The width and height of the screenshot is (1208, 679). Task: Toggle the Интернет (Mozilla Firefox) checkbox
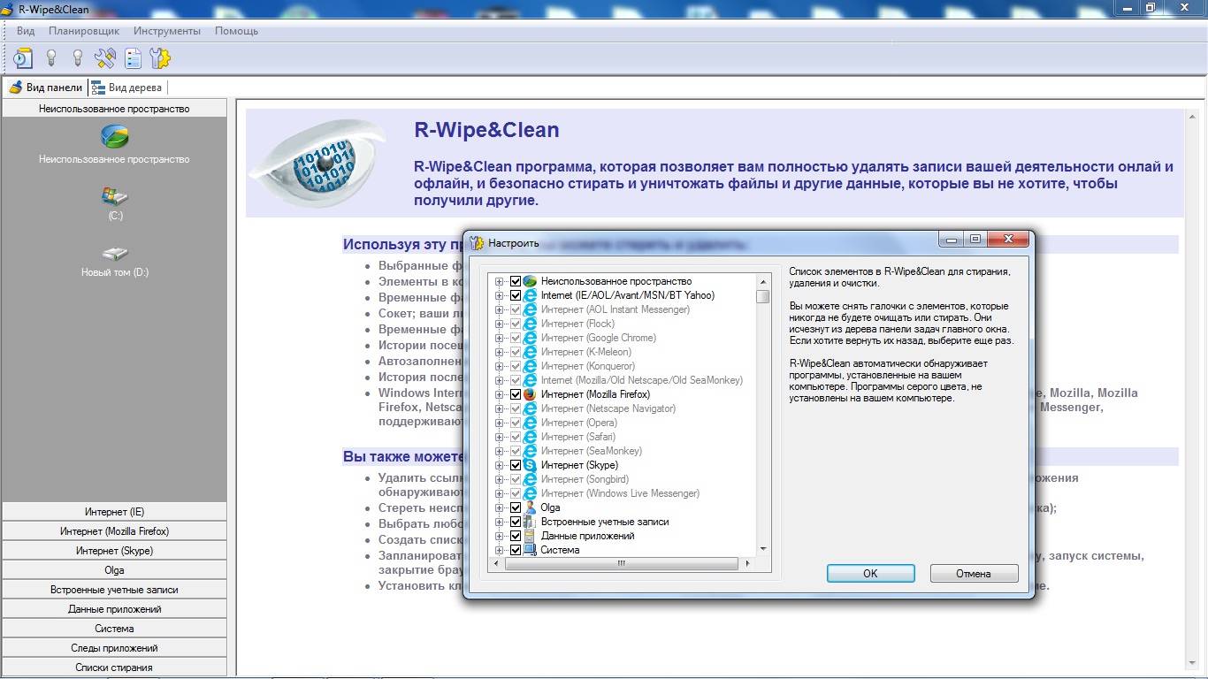(x=516, y=394)
